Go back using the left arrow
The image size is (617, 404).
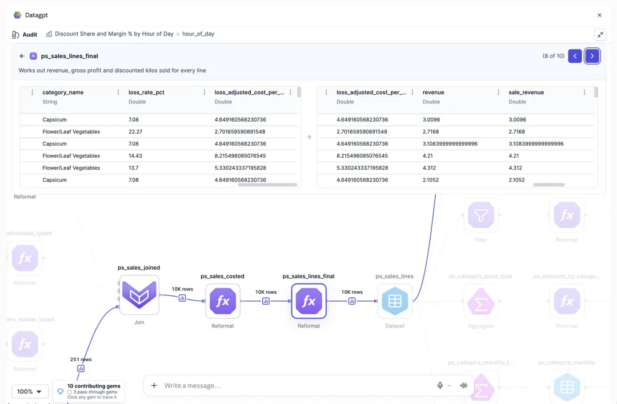(22, 56)
